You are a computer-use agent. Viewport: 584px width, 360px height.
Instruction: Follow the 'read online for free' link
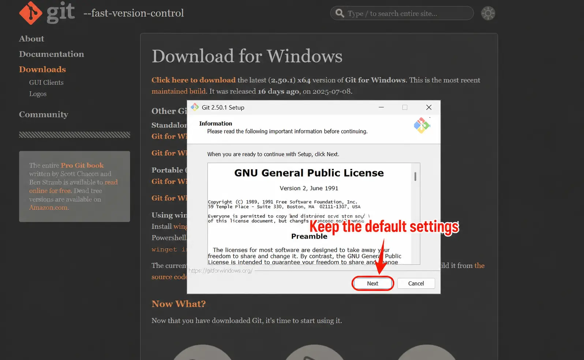click(x=74, y=186)
